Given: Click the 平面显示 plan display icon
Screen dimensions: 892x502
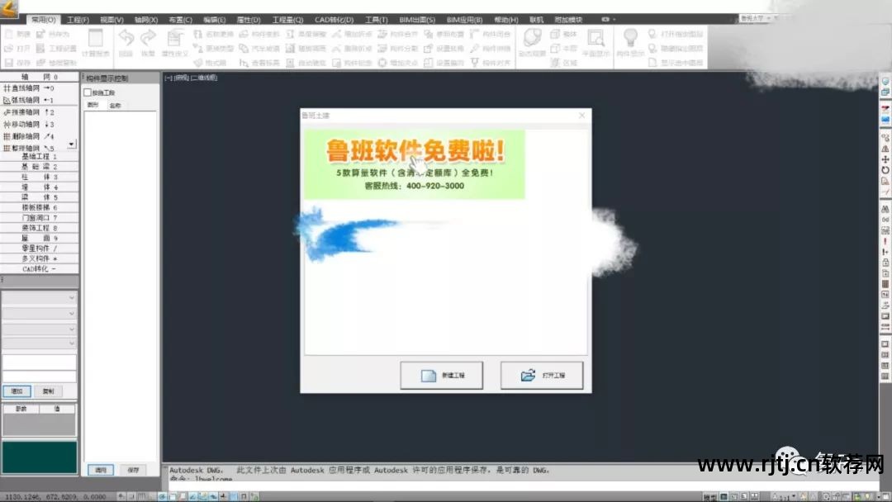Looking at the screenshot, I should (x=595, y=38).
